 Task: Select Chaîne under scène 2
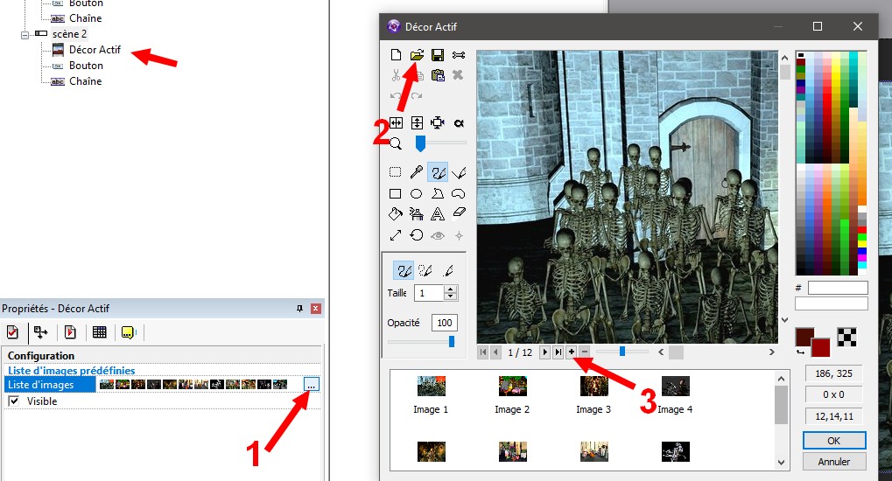click(x=85, y=81)
